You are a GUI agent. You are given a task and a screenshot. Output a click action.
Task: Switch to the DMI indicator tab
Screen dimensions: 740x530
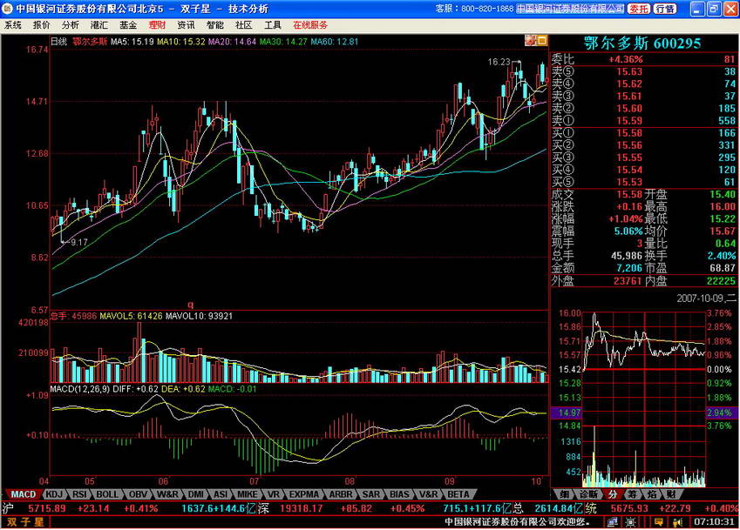[196, 494]
